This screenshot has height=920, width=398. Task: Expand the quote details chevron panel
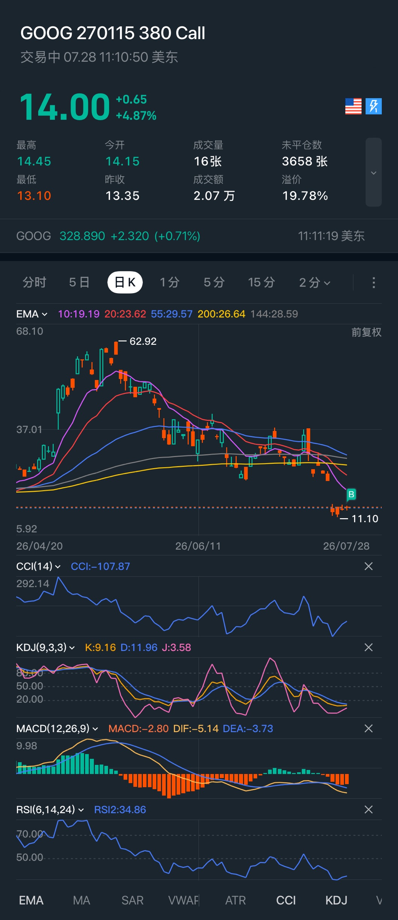pos(374,172)
